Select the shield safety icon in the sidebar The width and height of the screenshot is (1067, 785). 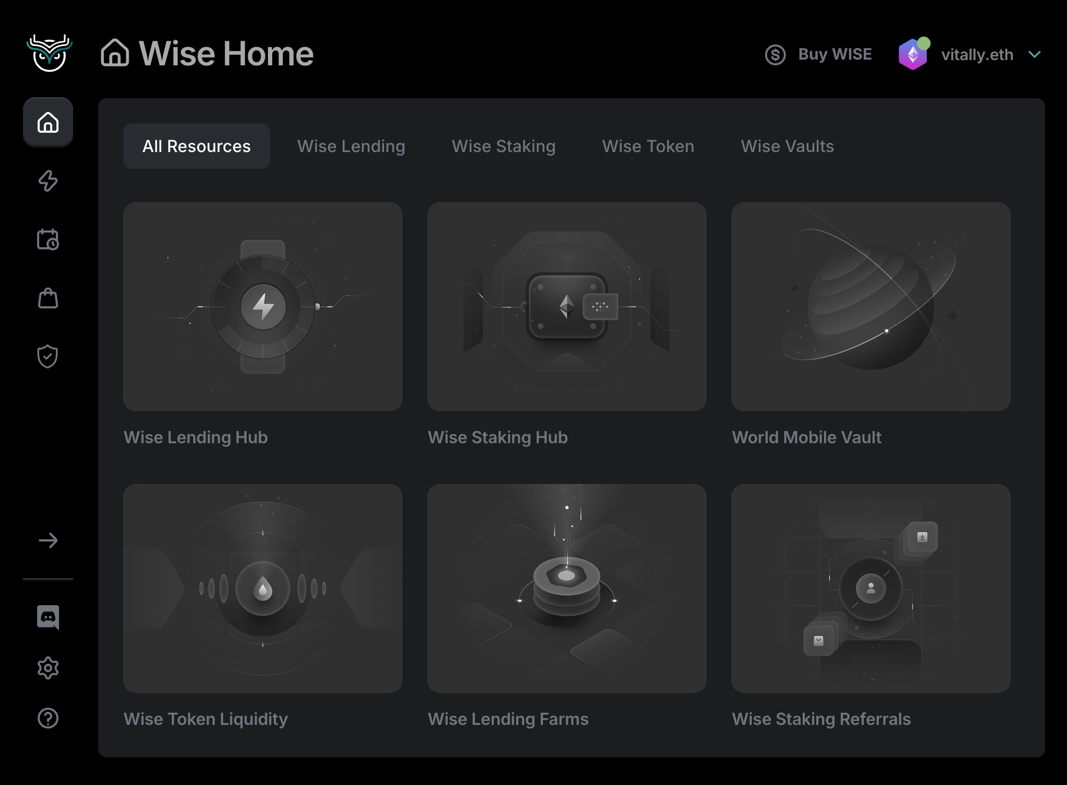(x=48, y=356)
